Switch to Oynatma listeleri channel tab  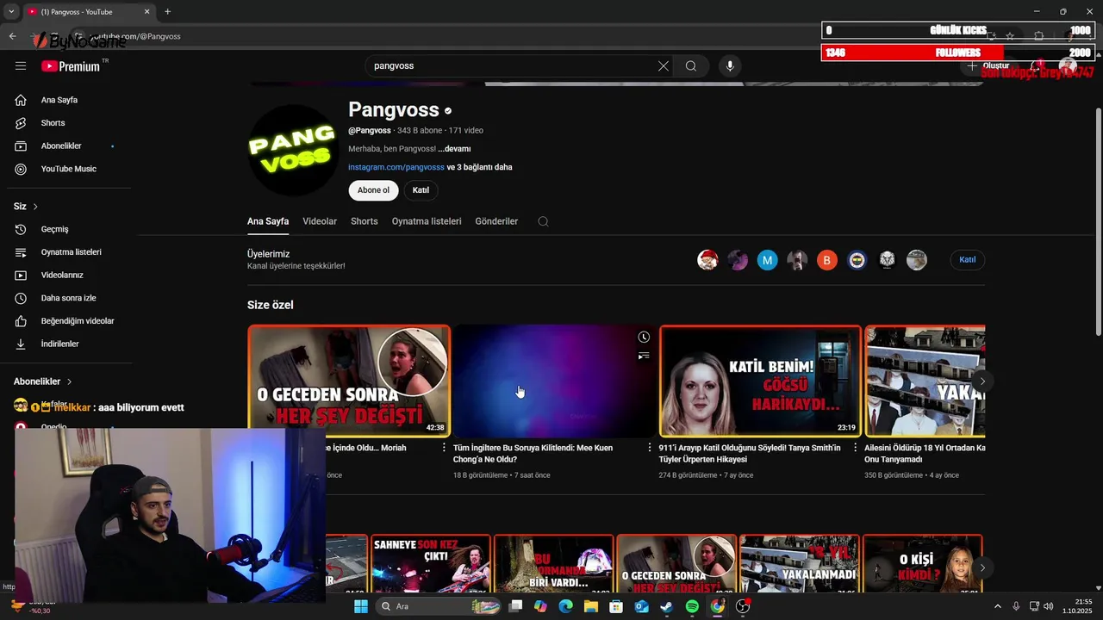click(x=427, y=221)
